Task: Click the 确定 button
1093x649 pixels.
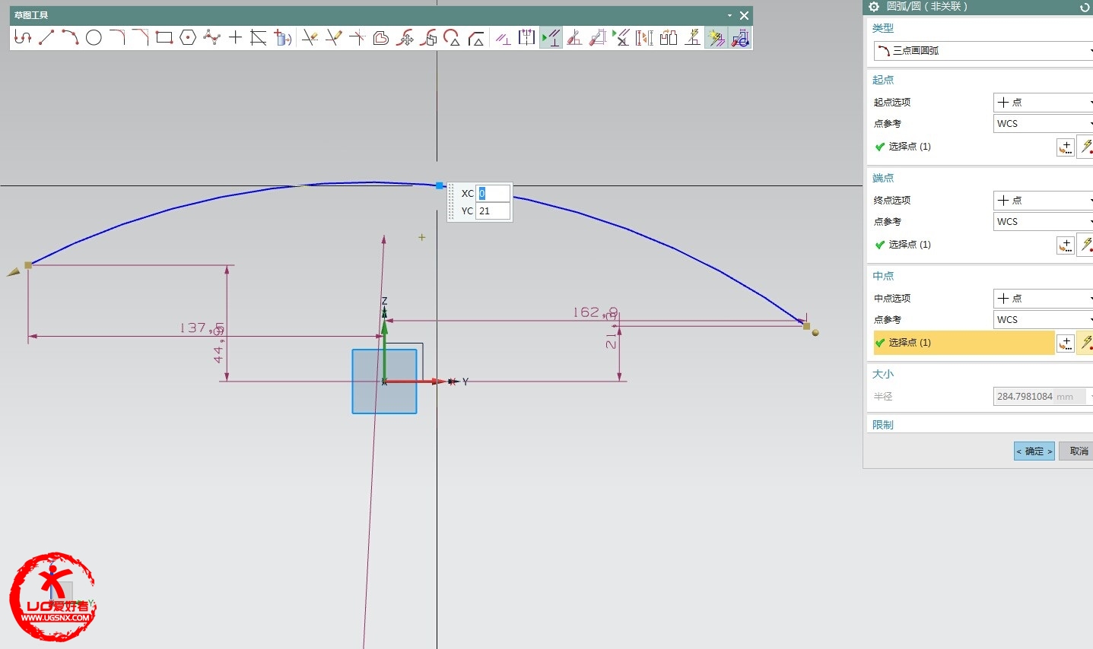Action: [x=1034, y=451]
